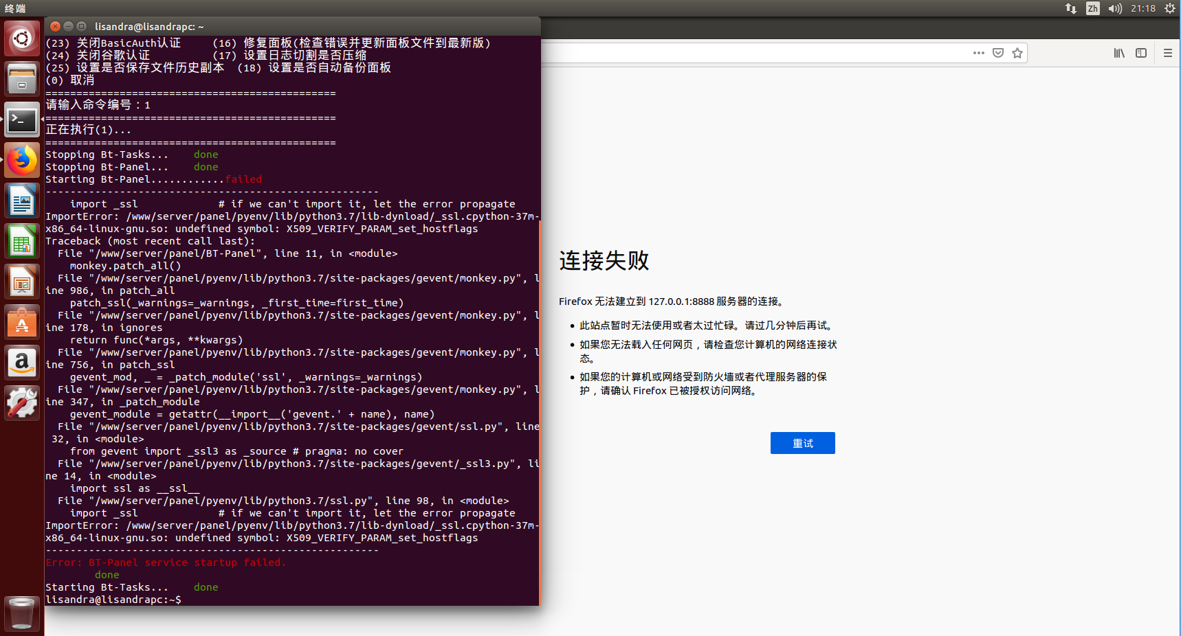Image resolution: width=1181 pixels, height=636 pixels.
Task: Minimize the terminal window
Action: [x=68, y=27]
